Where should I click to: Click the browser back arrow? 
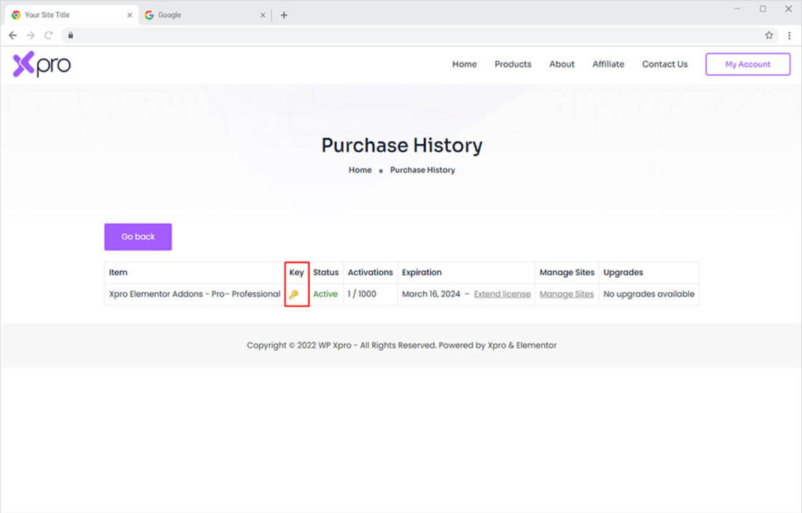click(x=13, y=35)
